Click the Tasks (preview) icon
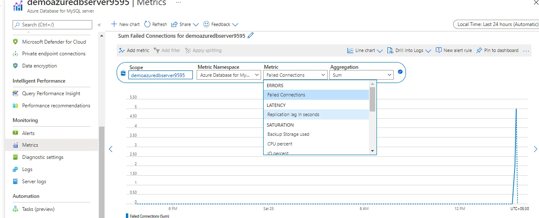Screen dimensions: 539x218 [x=16, y=209]
